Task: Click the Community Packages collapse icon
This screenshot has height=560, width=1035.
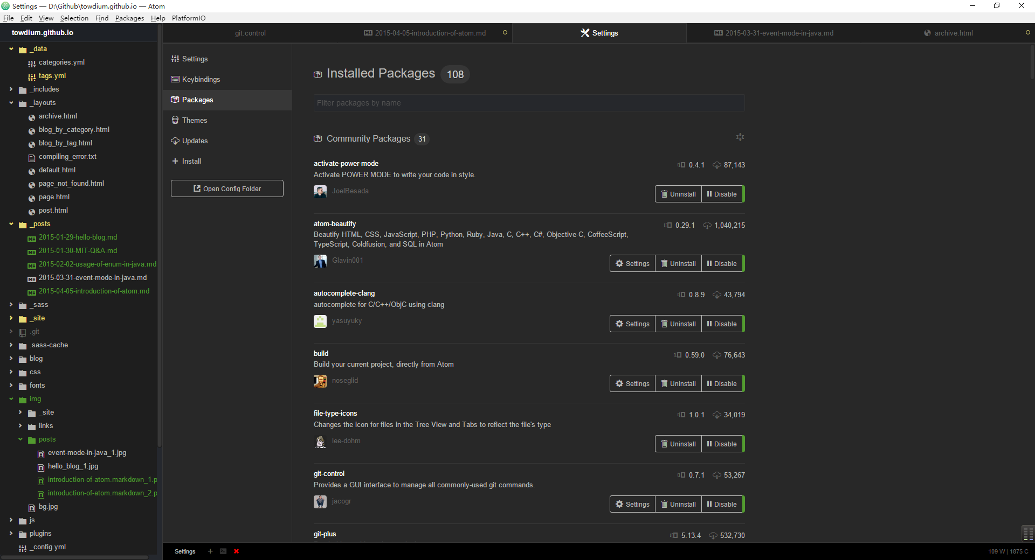Action: tap(740, 137)
